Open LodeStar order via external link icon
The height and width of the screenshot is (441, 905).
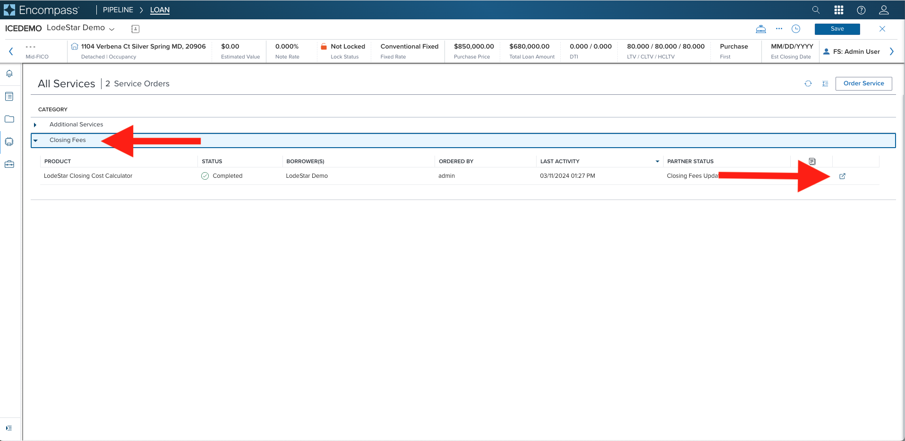(x=842, y=176)
